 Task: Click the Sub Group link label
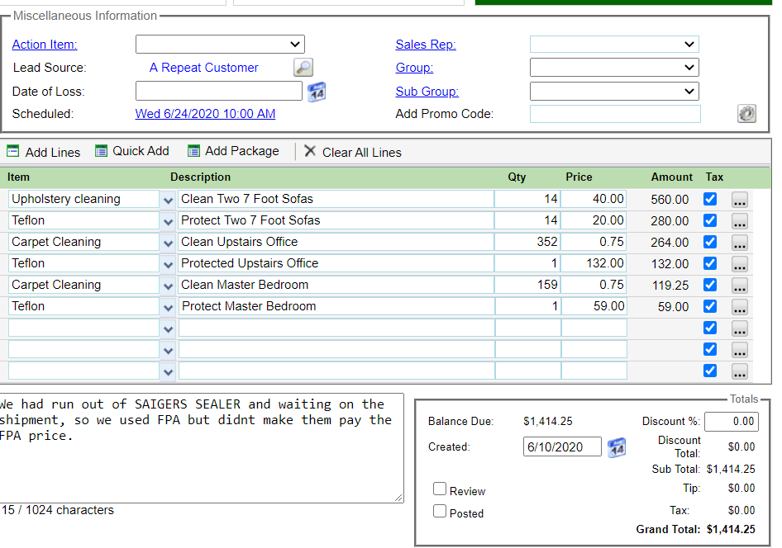coord(427,92)
